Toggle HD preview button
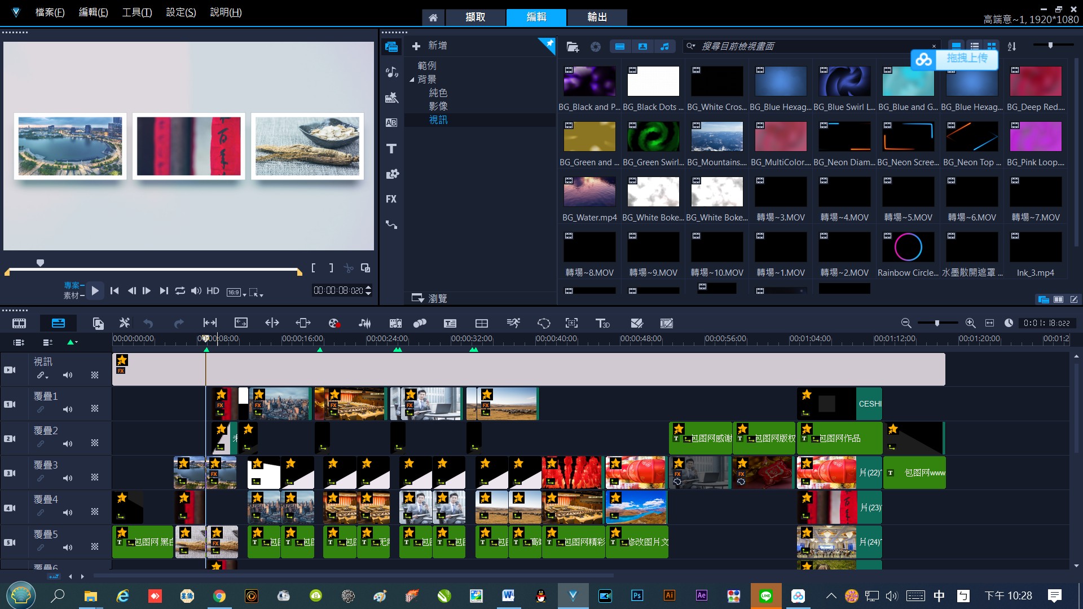 click(213, 291)
